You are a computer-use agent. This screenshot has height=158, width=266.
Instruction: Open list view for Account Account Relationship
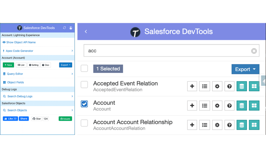(204, 125)
